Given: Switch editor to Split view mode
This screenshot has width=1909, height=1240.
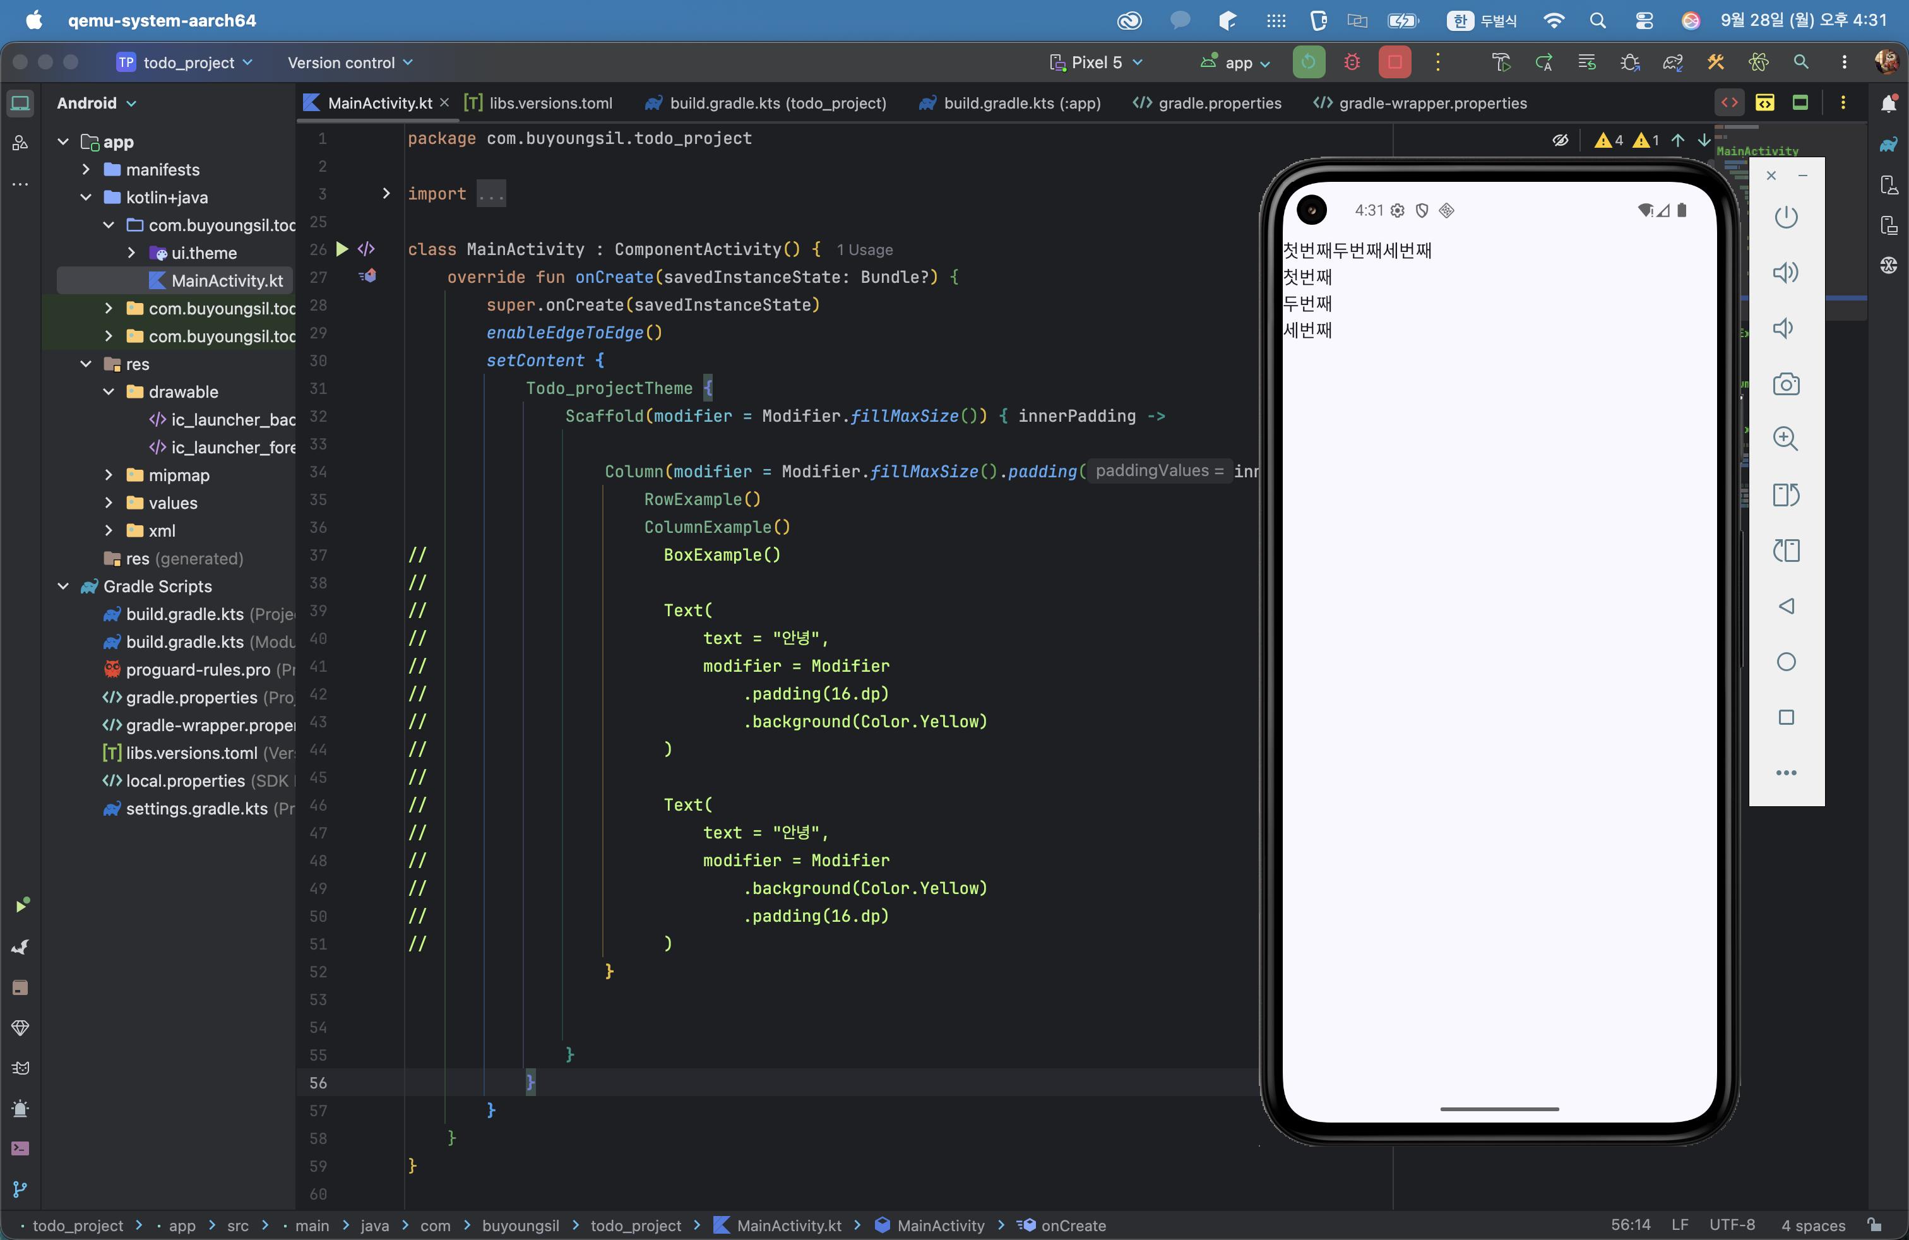Looking at the screenshot, I should pos(1764,103).
